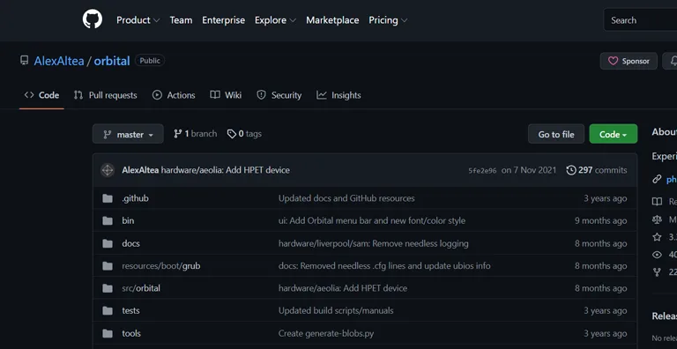Open commit hash 5fe2e96
The width and height of the screenshot is (677, 349).
(x=482, y=171)
